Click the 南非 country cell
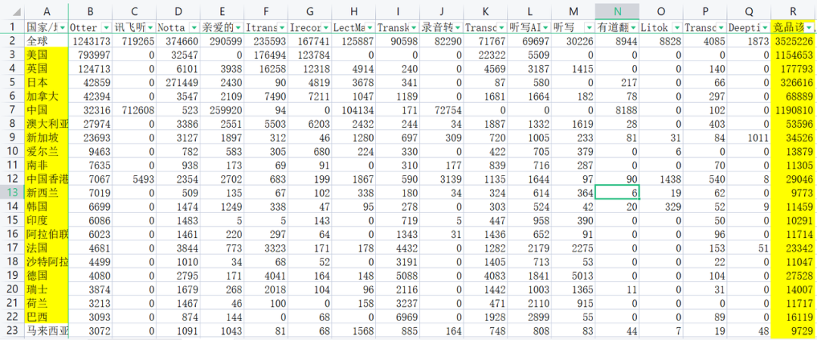The width and height of the screenshot is (817, 340). 46,165
